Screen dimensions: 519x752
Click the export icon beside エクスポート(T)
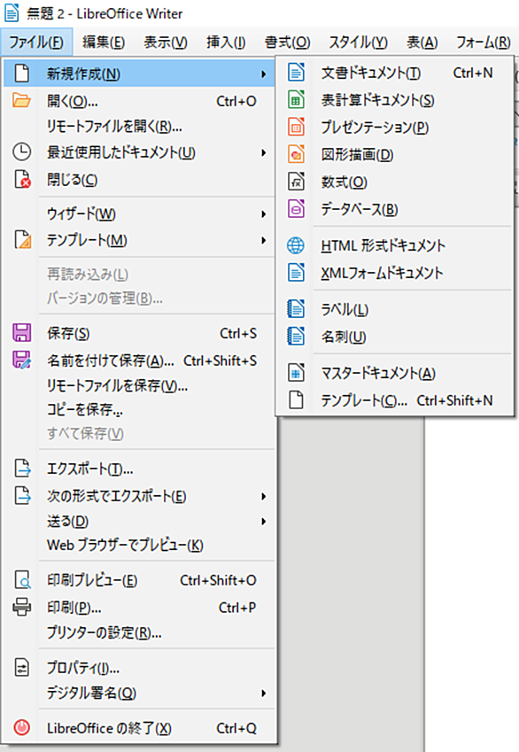tap(22, 469)
